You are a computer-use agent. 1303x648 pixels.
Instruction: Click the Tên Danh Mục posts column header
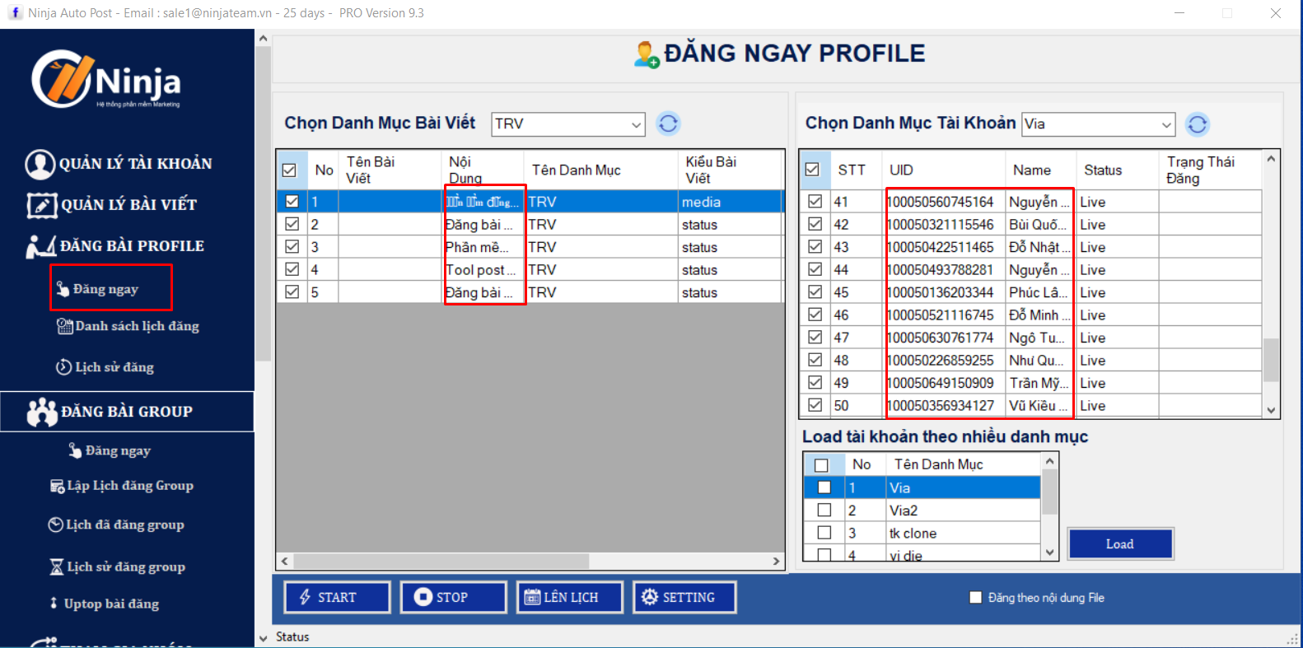point(600,170)
